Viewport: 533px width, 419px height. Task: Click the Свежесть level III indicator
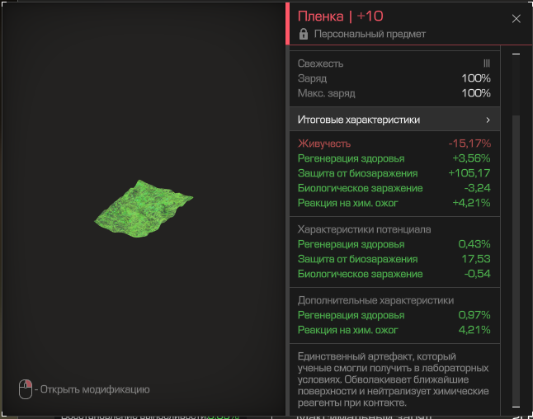[x=487, y=64]
